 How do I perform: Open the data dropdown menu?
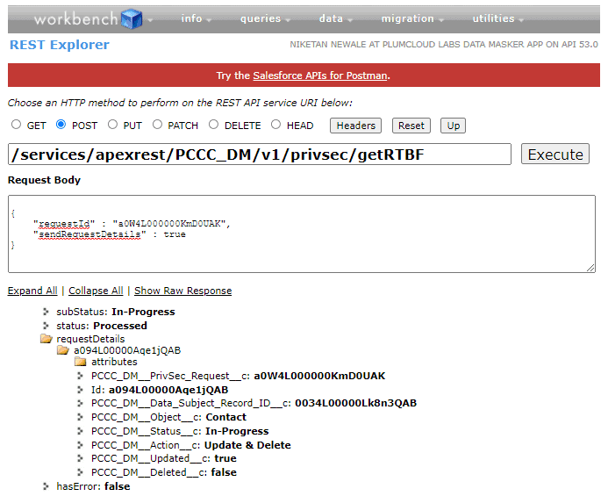(x=335, y=18)
